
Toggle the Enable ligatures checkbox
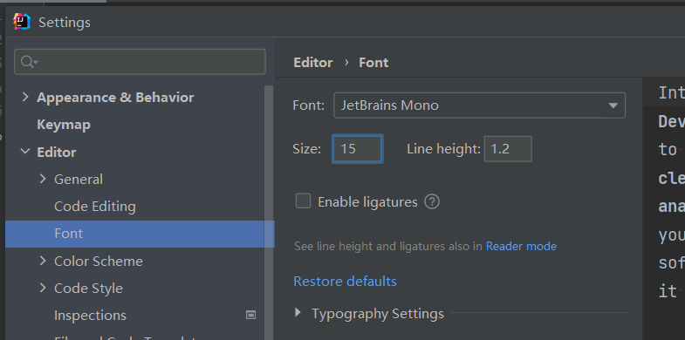[303, 201]
